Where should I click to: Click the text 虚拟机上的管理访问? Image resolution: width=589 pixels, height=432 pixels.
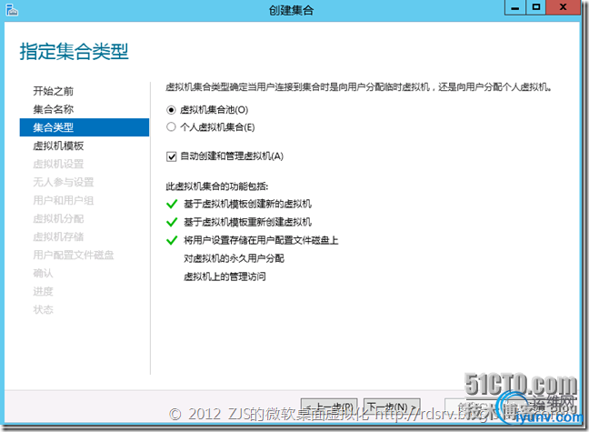click(225, 277)
